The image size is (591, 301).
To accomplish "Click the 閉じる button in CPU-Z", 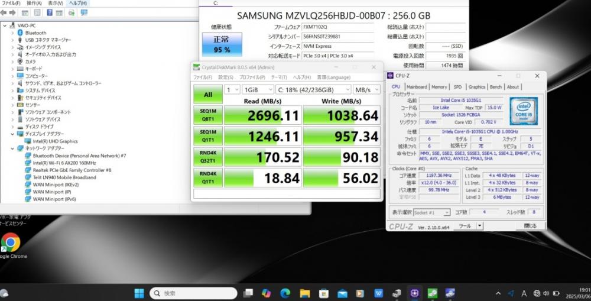I will point(531,225).
